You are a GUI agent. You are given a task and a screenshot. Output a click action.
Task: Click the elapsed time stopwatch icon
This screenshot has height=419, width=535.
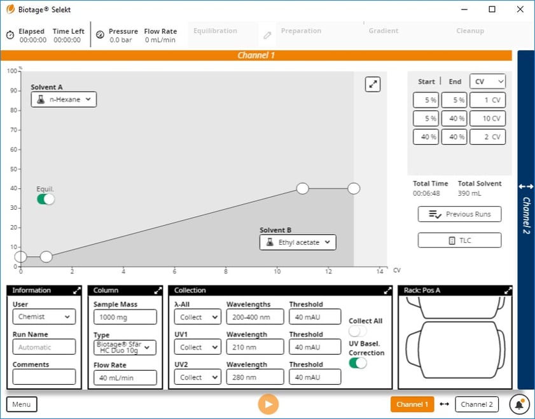[x=10, y=35]
